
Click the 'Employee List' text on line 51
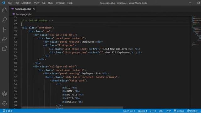(x=91, y=73)
